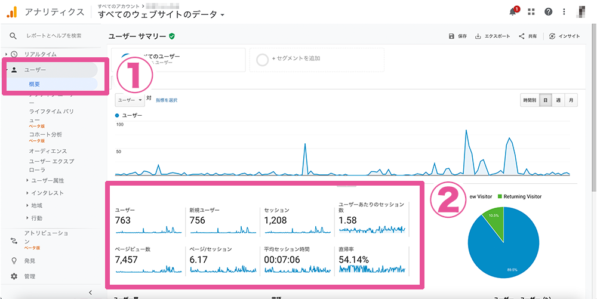Image resolution: width=597 pixels, height=299 pixels.
Task: Click the ユーザー person icon
Action: click(x=14, y=70)
